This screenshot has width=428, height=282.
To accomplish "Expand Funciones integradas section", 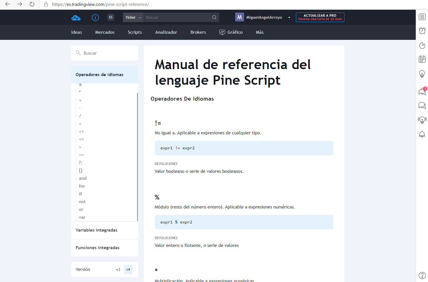I will coord(105,248).
